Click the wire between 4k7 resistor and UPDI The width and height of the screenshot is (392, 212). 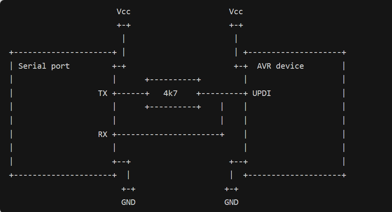222,94
